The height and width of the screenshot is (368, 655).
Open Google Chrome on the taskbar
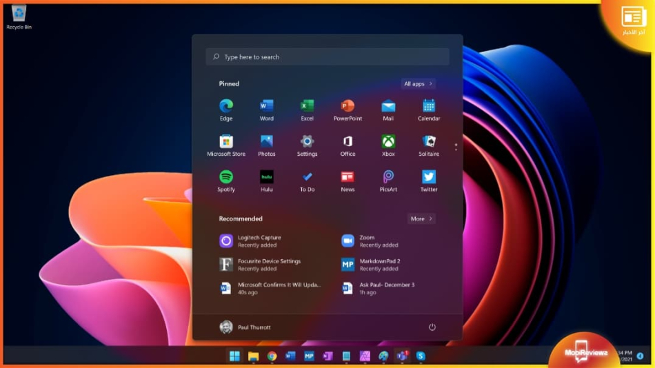pyautogui.click(x=272, y=356)
